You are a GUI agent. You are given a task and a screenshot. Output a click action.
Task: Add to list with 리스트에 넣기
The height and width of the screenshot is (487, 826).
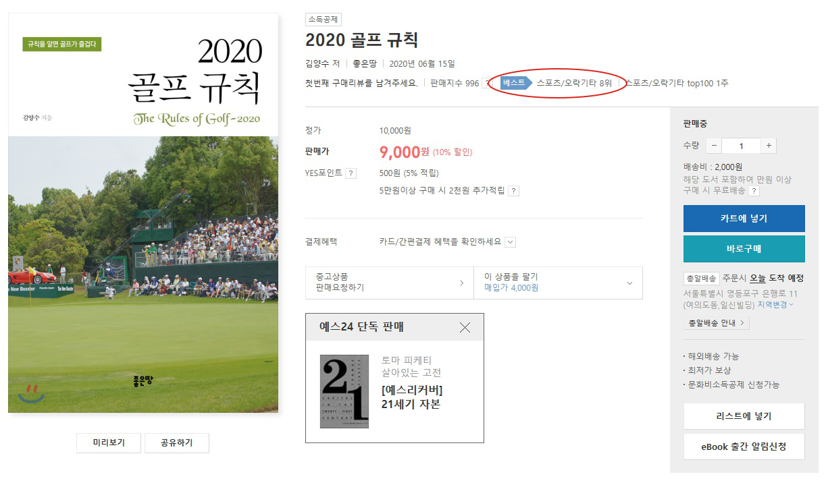[x=744, y=416]
